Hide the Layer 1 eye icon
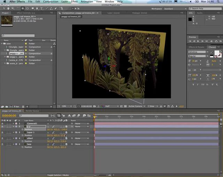 pos(2,132)
